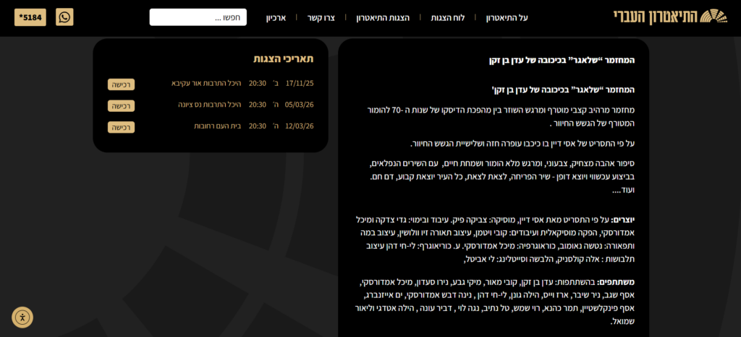Select the בית העם רחובות venue
Screen dimensions: 741x337
click(x=217, y=126)
